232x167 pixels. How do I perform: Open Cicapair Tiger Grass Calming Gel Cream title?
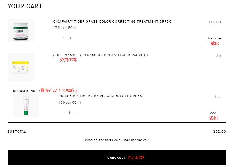click(101, 96)
